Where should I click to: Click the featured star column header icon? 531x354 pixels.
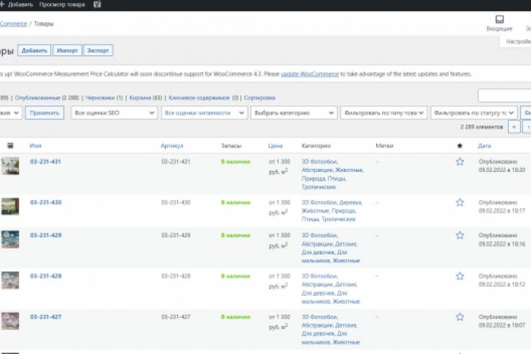[459, 146]
